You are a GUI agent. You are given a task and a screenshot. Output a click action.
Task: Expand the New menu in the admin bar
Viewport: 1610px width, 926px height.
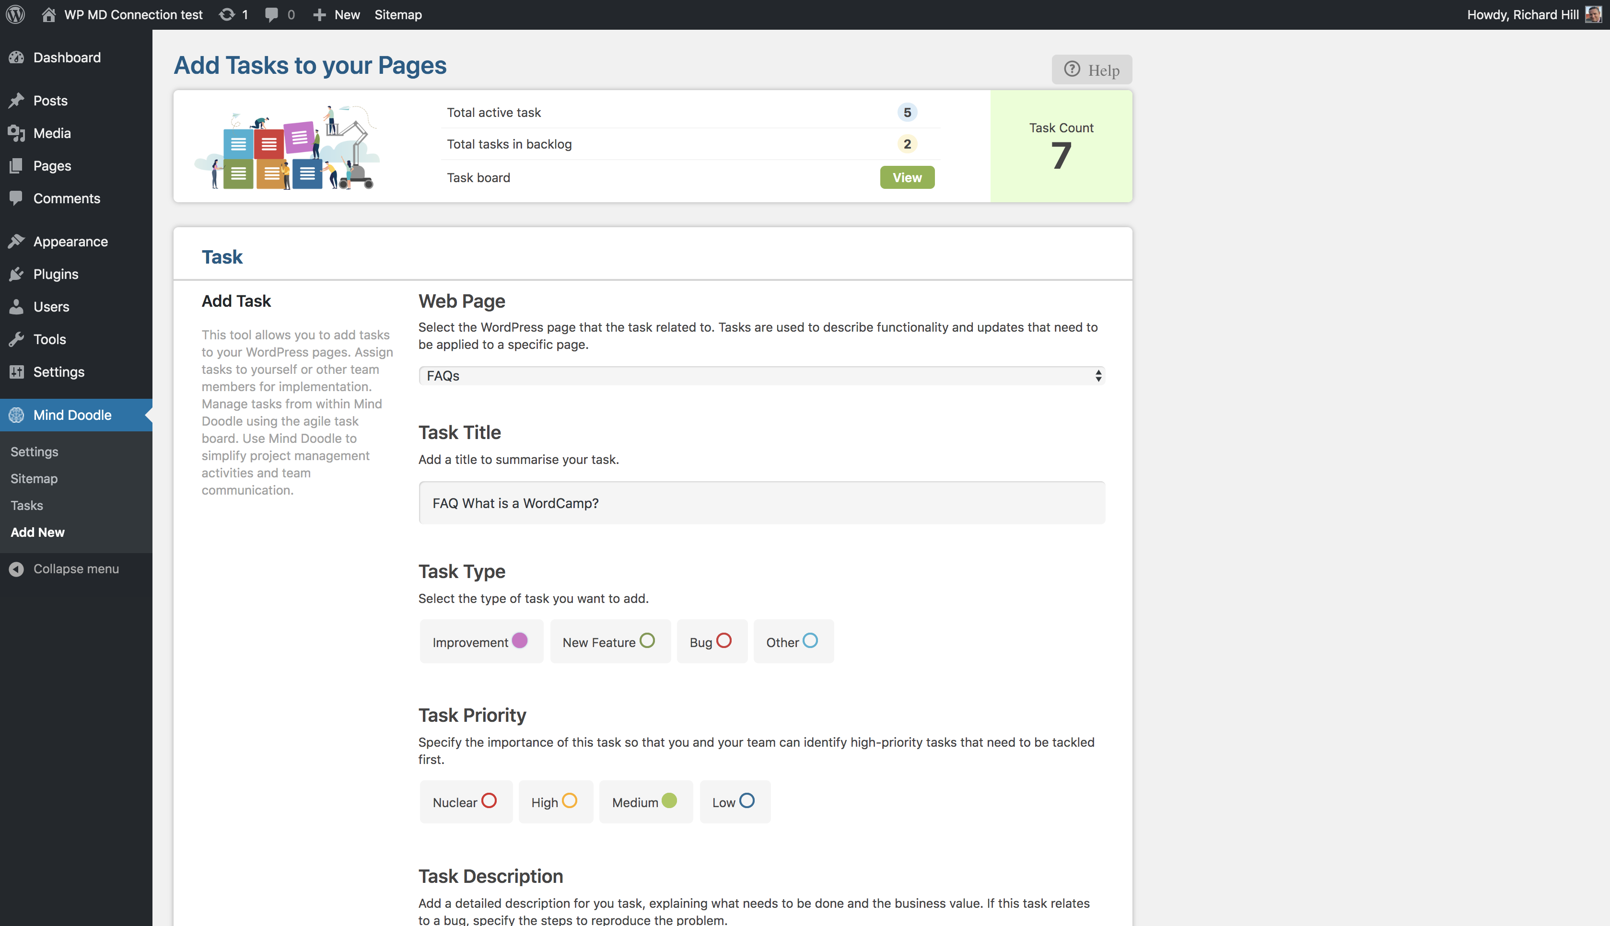tap(337, 14)
